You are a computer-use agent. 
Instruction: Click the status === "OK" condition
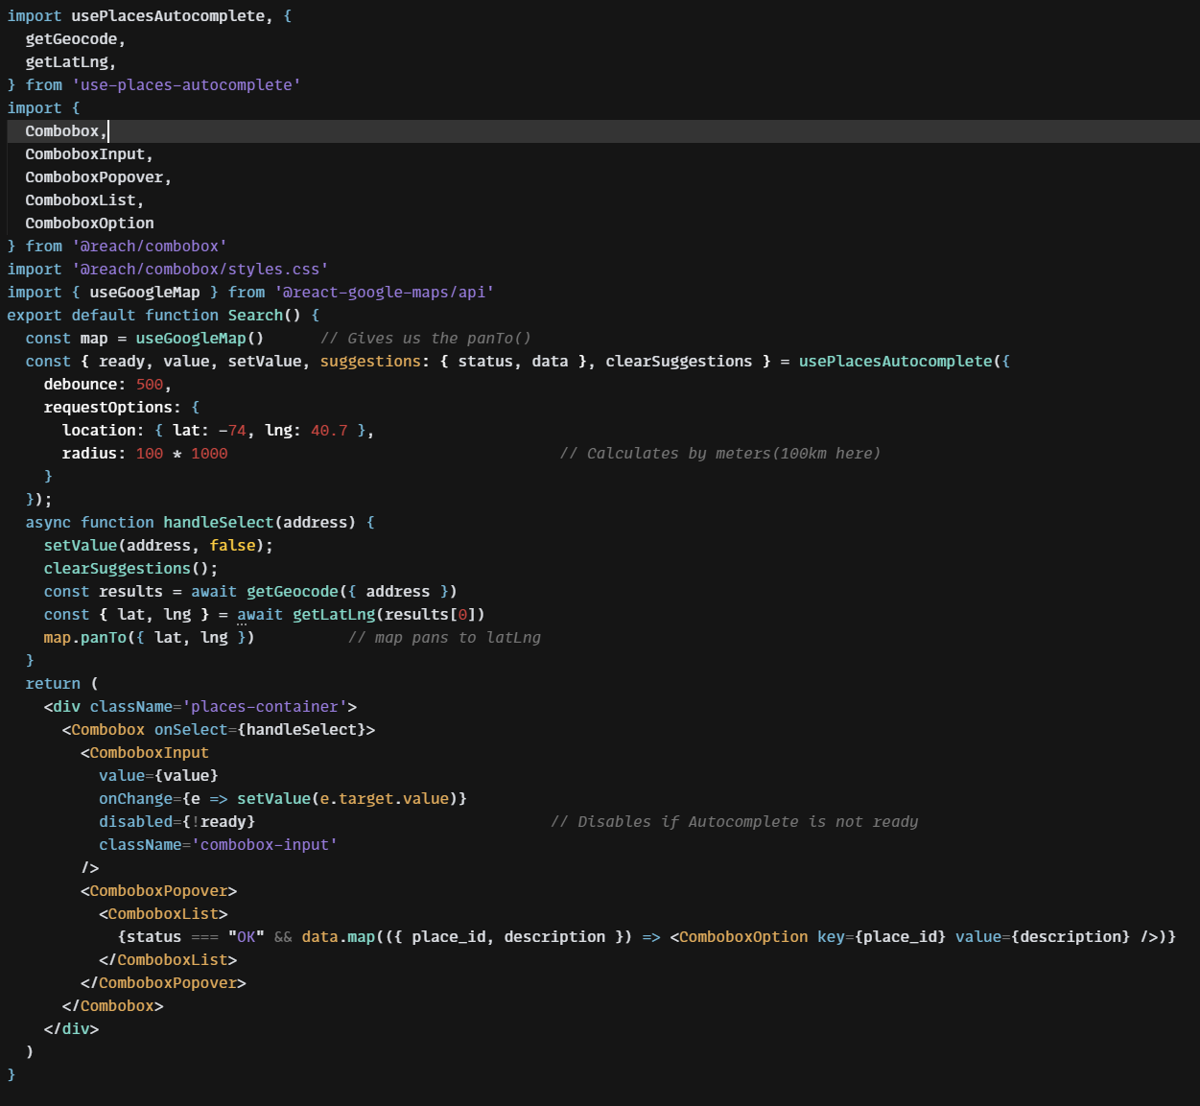click(196, 937)
